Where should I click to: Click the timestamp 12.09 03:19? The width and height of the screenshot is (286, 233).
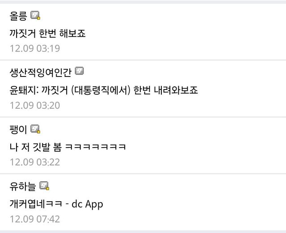pos(35,48)
